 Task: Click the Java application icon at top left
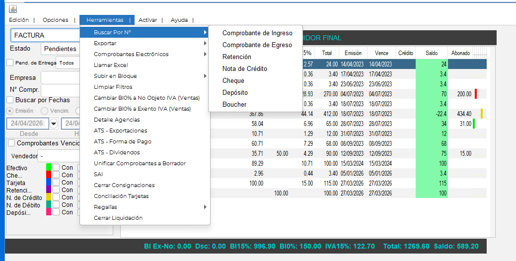tap(13, 9)
